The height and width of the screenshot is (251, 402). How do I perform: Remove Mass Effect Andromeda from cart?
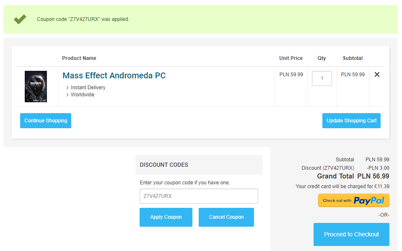pos(377,74)
